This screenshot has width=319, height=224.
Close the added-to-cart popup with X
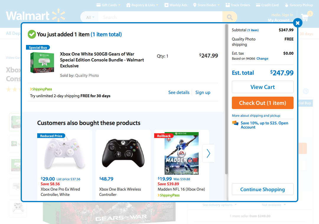point(298,23)
